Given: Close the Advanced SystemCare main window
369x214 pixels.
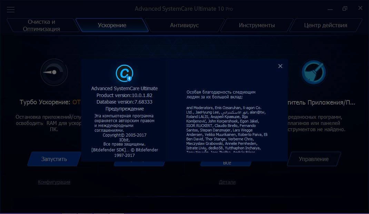Looking at the screenshot, I should 360,8.
